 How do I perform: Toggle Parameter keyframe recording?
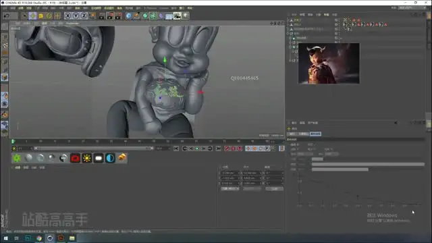tap(267, 148)
